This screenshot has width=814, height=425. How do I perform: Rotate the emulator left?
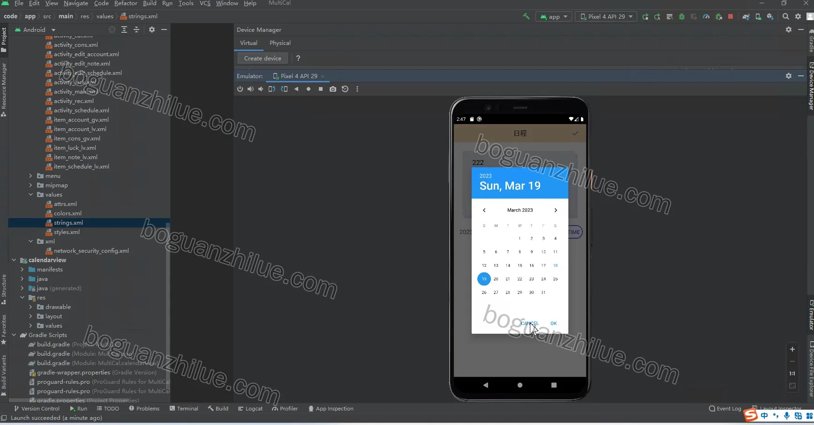272,89
